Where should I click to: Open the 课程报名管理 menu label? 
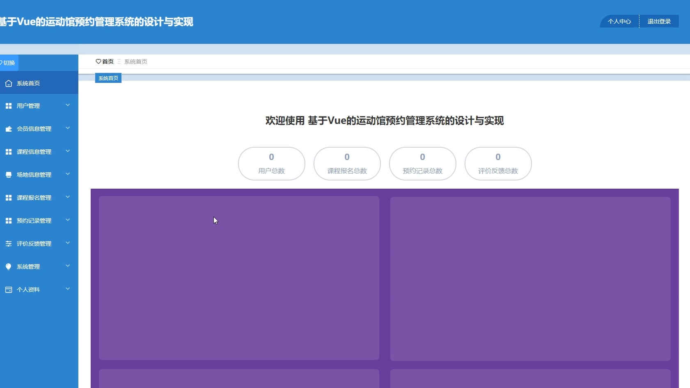(x=34, y=198)
